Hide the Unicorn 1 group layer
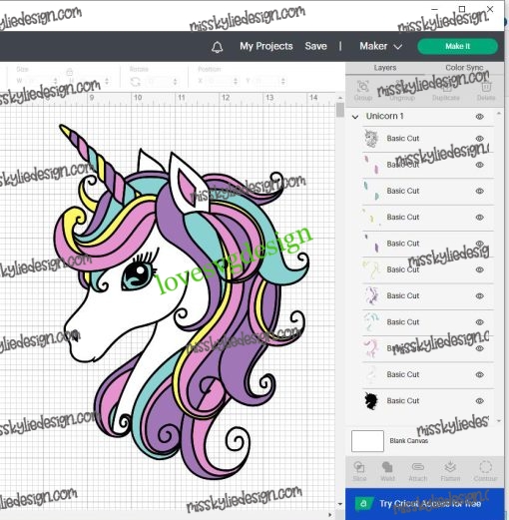Viewport: 509px width, 520px height. tap(479, 117)
